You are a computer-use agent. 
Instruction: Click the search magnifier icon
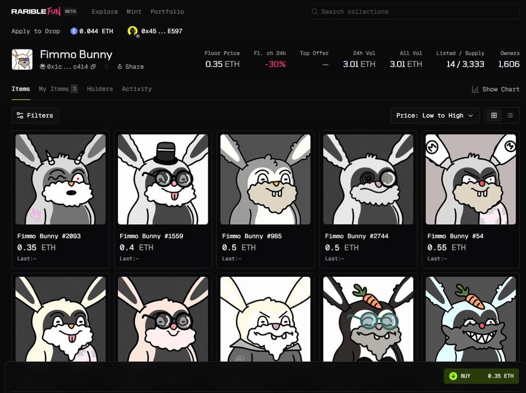[315, 11]
